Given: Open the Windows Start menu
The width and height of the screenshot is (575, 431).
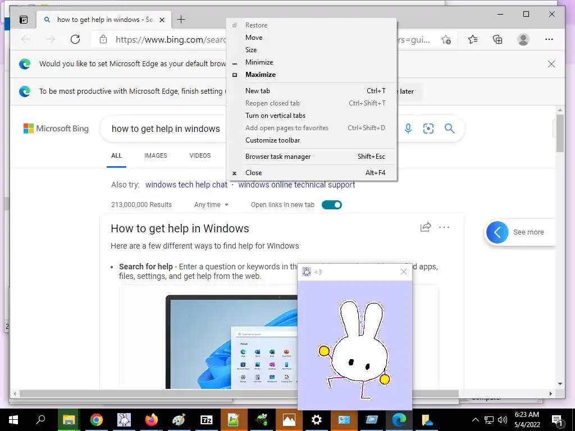Looking at the screenshot, I should 13,420.
